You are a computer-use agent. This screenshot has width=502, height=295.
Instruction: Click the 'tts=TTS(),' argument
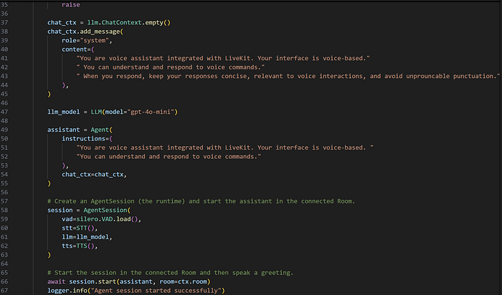click(x=80, y=246)
